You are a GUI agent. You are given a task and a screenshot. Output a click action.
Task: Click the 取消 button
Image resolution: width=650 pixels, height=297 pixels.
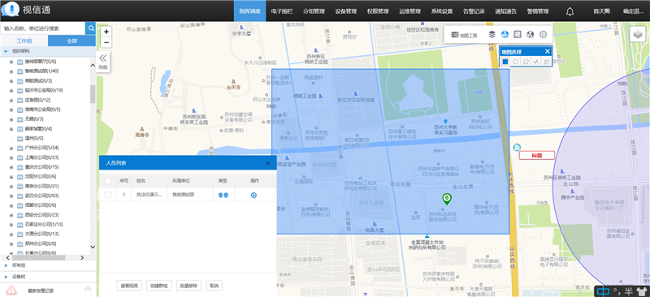(214, 286)
